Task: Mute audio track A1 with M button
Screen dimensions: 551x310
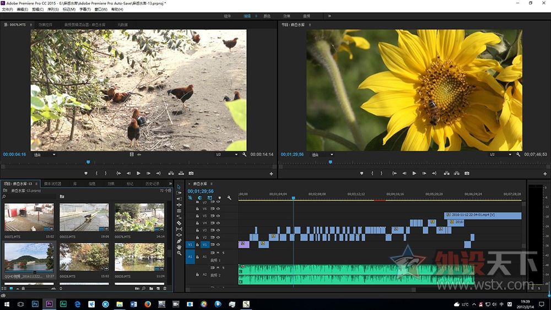Action: pyautogui.click(x=218, y=253)
